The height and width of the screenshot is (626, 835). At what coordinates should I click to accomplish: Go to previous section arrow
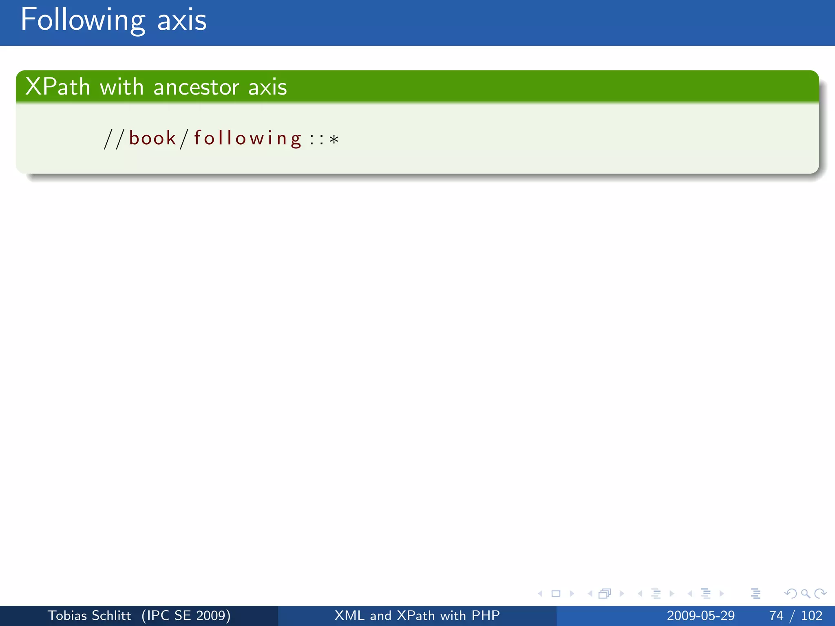690,594
